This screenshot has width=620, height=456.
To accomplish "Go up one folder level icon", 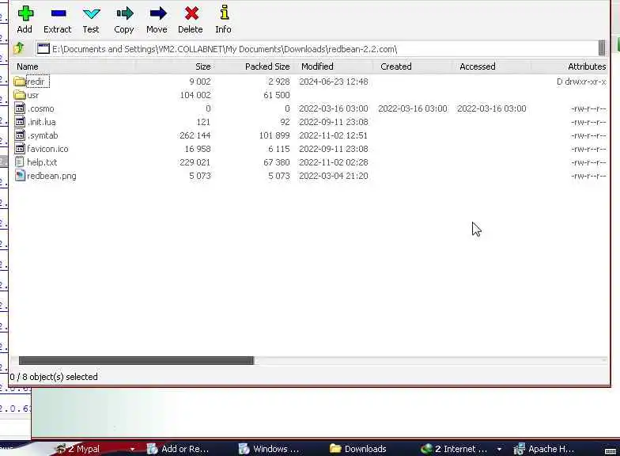I will click(x=19, y=48).
